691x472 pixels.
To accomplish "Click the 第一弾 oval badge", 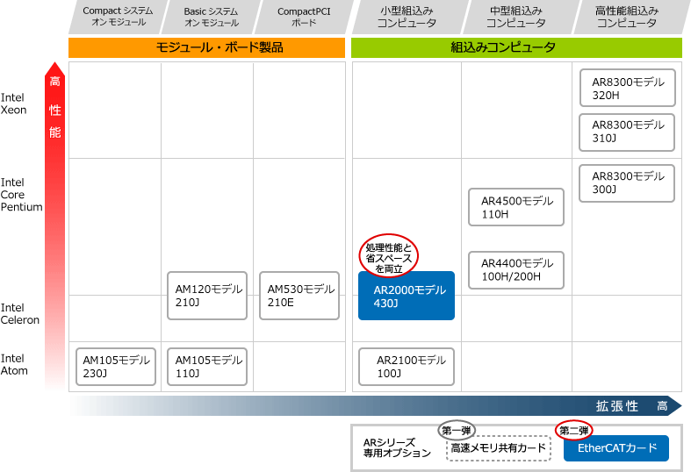I will [x=457, y=430].
